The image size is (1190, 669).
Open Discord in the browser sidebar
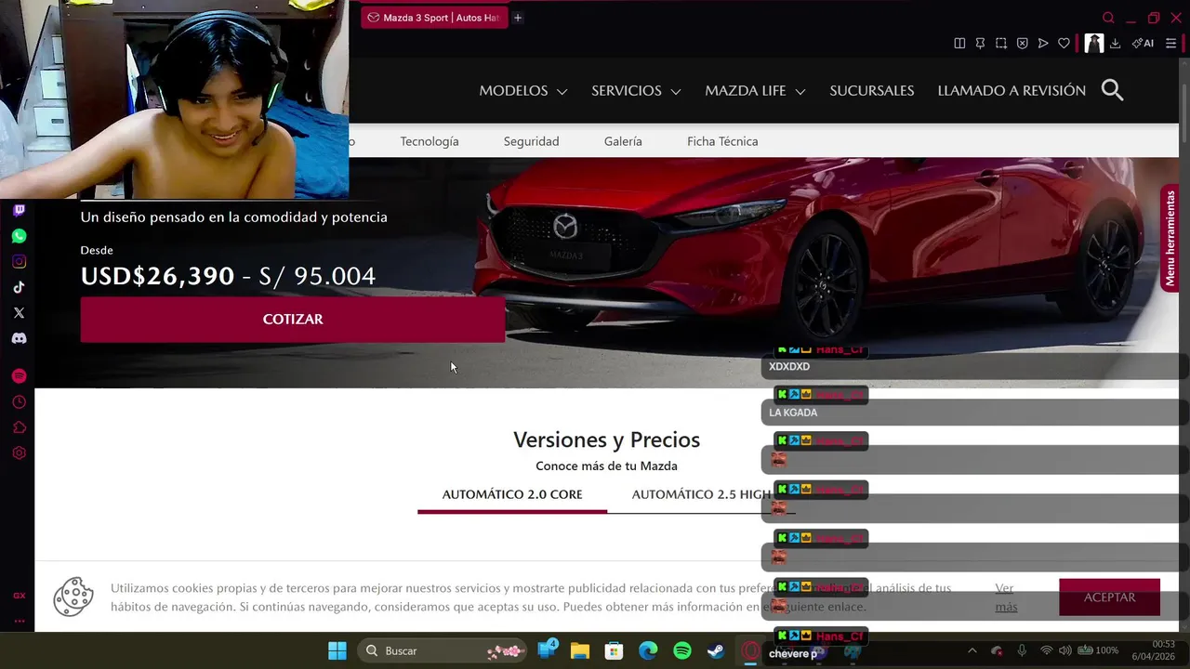click(19, 338)
